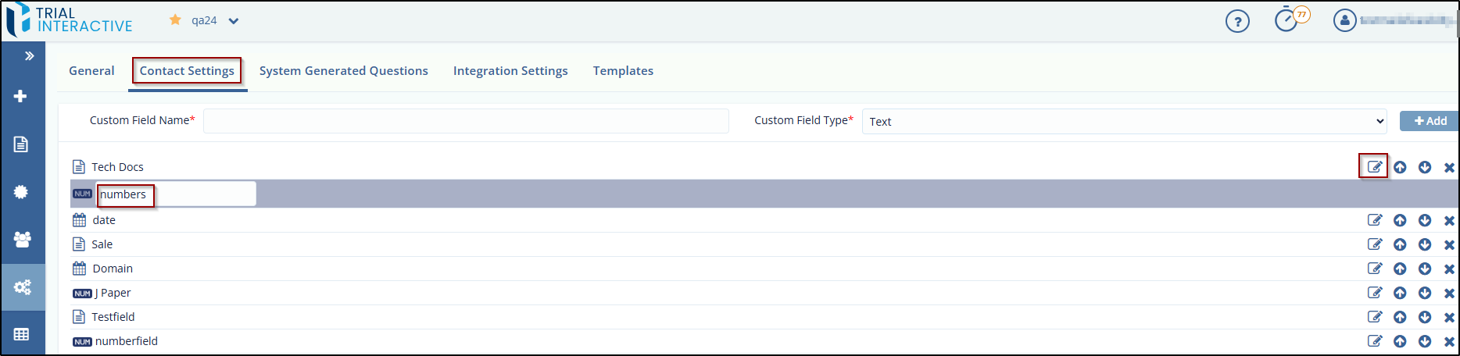
Task: Expand the qa24 room dropdown arrow
Action: [234, 21]
